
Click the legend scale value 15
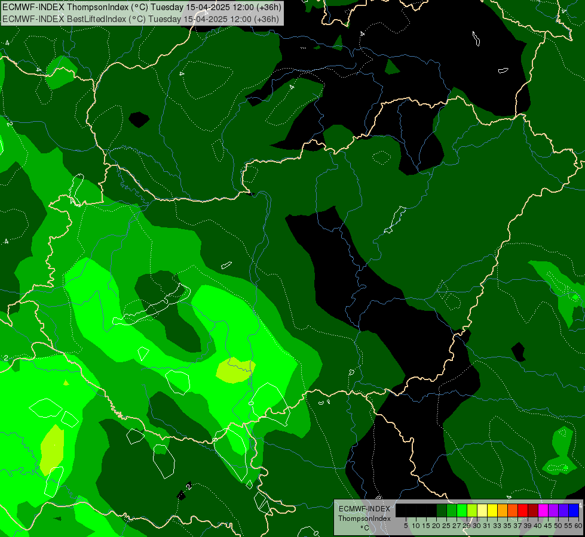tap(426, 526)
